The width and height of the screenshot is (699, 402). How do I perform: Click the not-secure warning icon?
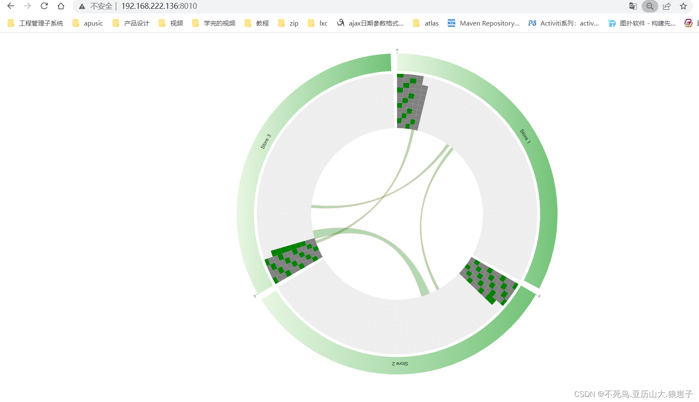pos(82,6)
